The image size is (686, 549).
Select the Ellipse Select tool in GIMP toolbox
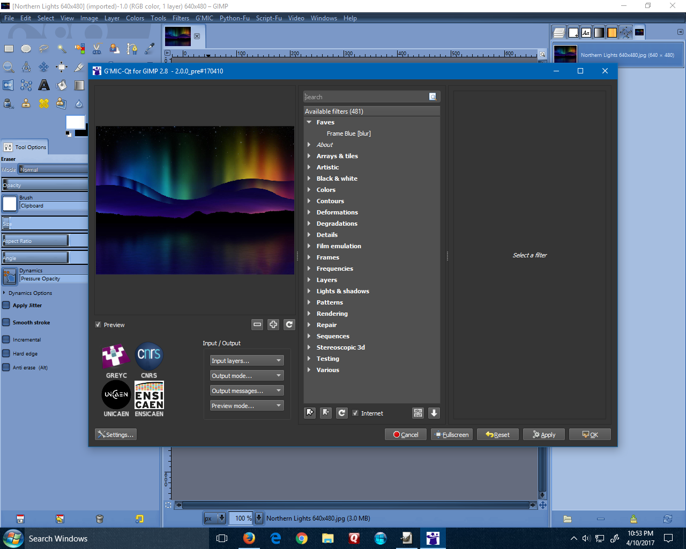26,49
